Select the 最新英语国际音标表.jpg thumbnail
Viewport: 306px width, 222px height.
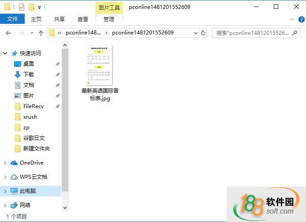click(x=100, y=65)
